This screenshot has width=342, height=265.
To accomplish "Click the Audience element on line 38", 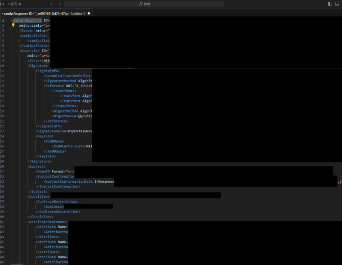I will pos(54,206).
